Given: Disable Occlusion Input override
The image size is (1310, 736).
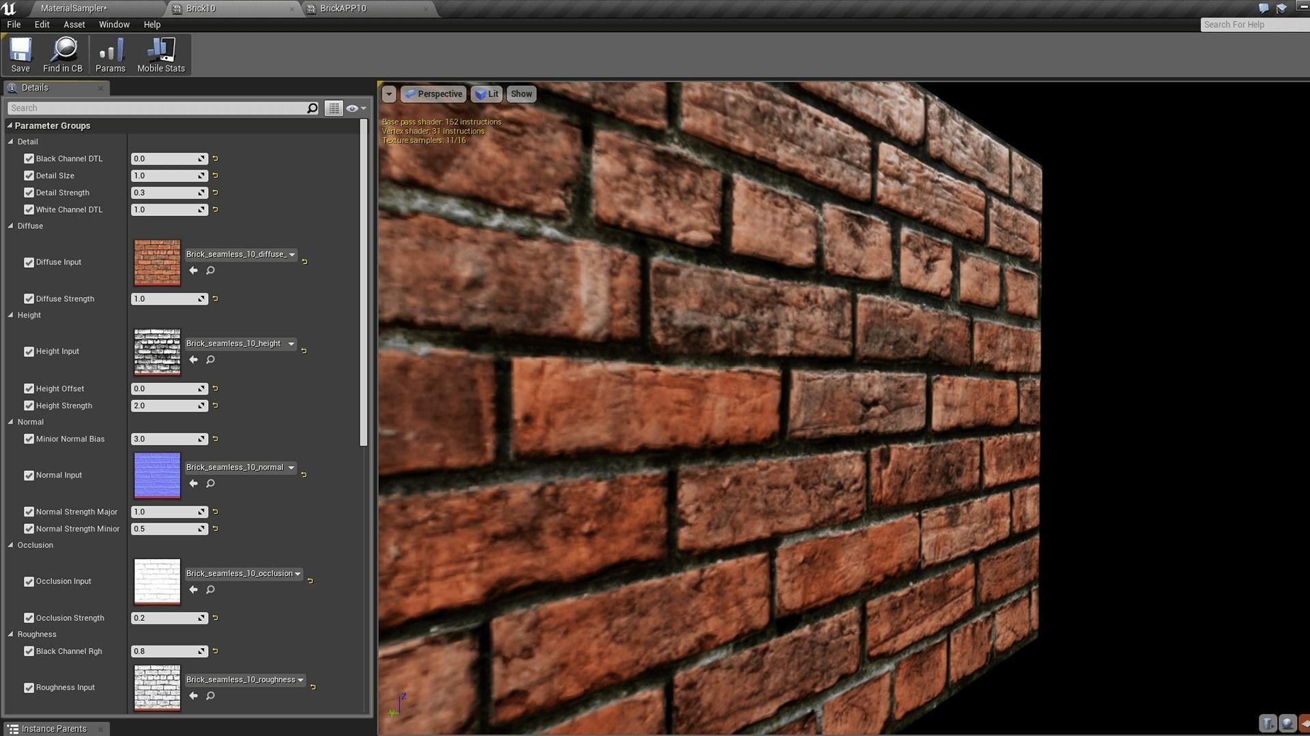Looking at the screenshot, I should click(29, 581).
